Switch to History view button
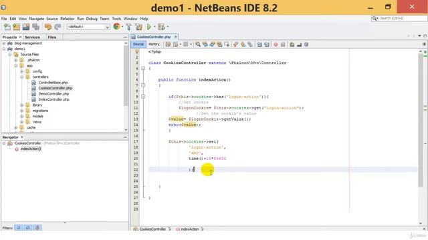This screenshot has height=240, width=428. click(154, 44)
